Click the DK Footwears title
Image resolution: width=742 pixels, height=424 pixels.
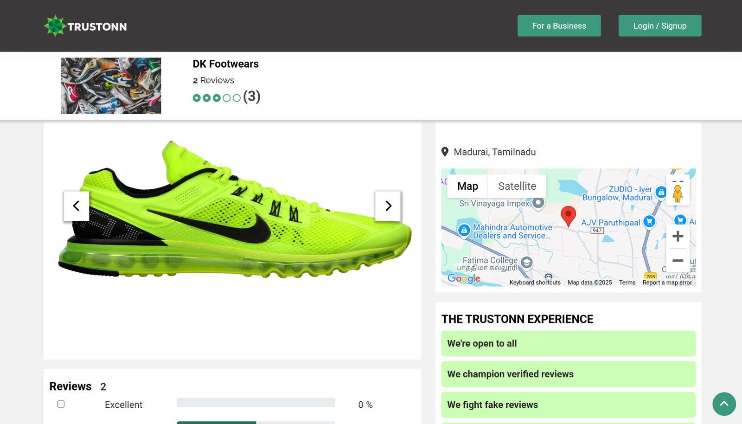[x=225, y=64]
